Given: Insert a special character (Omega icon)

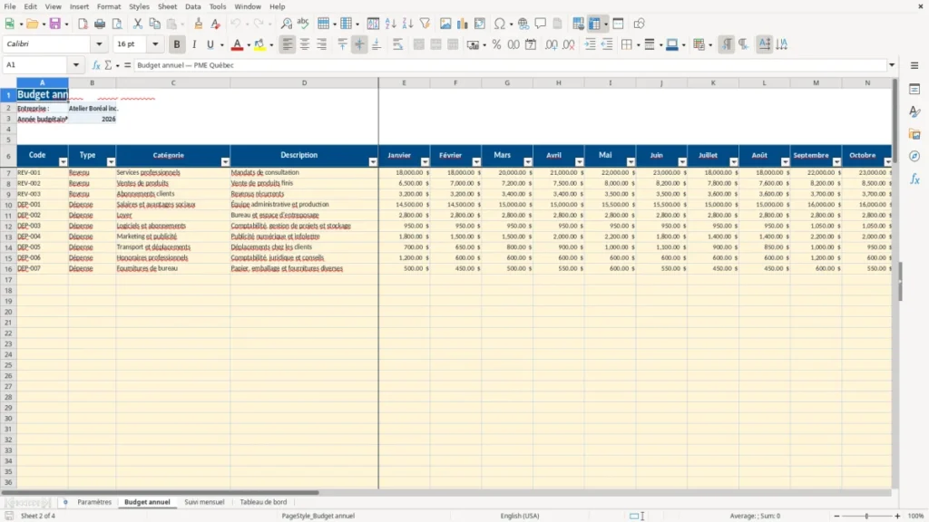Looking at the screenshot, I should [500, 24].
